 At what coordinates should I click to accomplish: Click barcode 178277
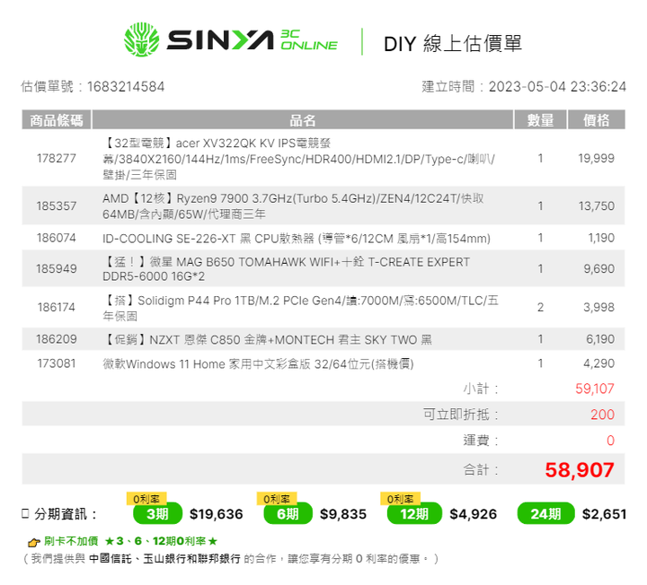click(x=57, y=158)
